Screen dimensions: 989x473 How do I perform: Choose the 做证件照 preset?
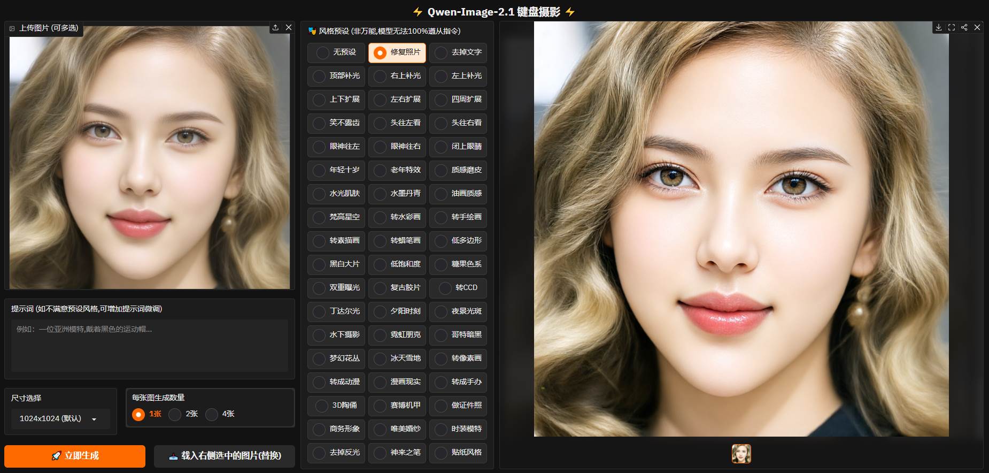pyautogui.click(x=458, y=406)
